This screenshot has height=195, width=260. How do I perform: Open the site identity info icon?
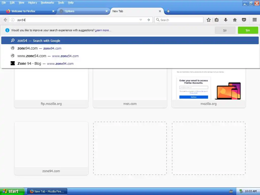(x=13, y=20)
